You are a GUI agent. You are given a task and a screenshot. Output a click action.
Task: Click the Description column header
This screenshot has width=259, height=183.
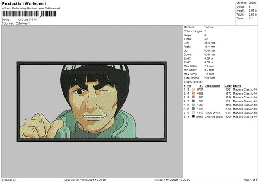point(212,85)
